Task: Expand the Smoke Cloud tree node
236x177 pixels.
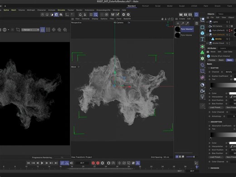Action: point(207,43)
